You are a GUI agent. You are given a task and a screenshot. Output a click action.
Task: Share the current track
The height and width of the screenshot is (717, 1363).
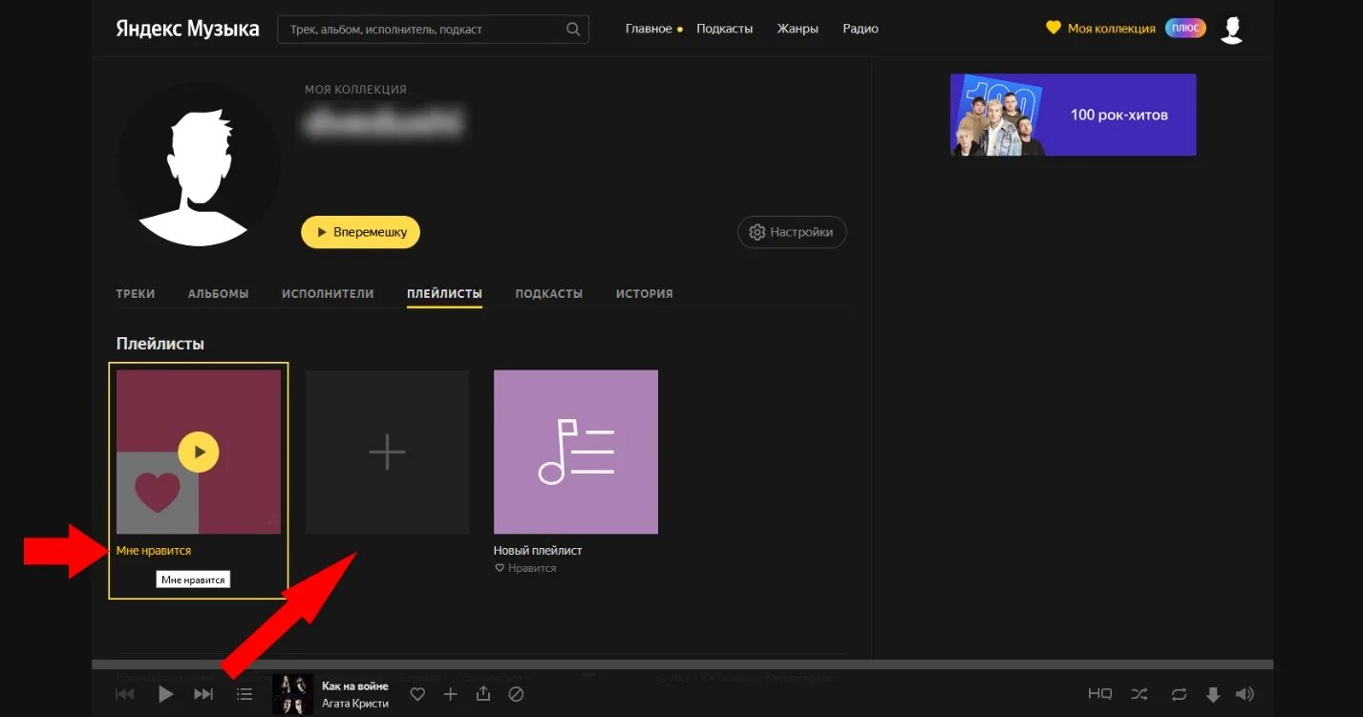pyautogui.click(x=483, y=694)
